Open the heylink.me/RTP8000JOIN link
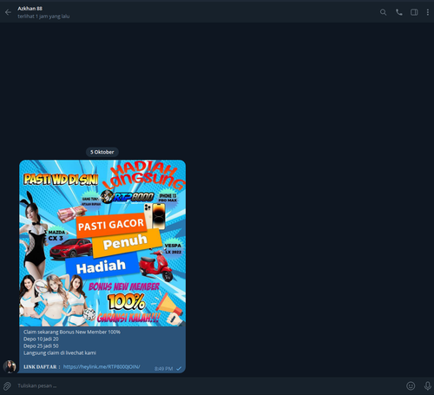434x395 pixels. point(102,366)
